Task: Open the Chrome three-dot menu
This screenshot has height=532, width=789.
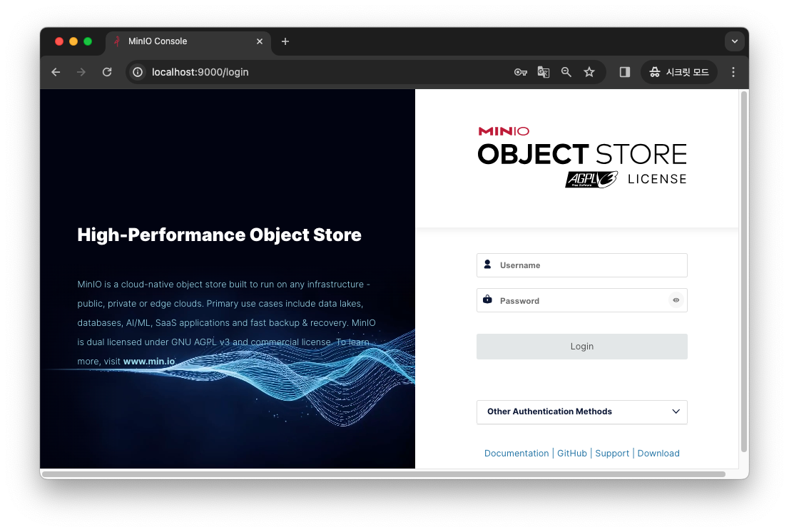Action: tap(733, 72)
